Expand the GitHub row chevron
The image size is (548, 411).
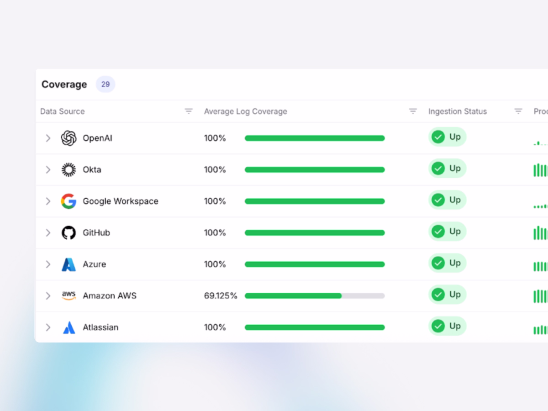click(48, 232)
